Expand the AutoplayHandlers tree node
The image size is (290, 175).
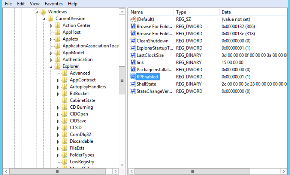point(58,87)
